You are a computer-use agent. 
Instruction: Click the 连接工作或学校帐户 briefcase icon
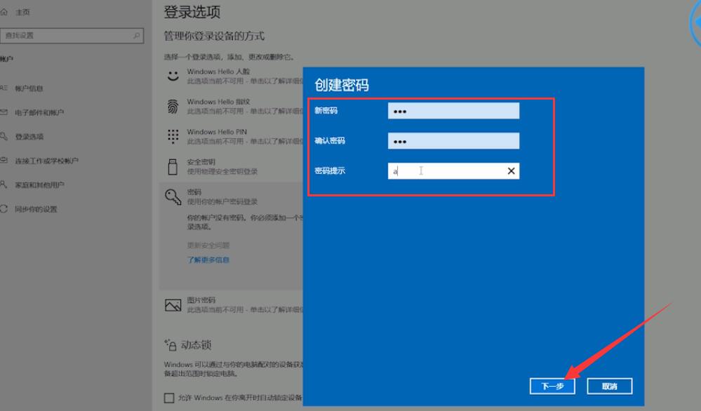tap(4, 161)
